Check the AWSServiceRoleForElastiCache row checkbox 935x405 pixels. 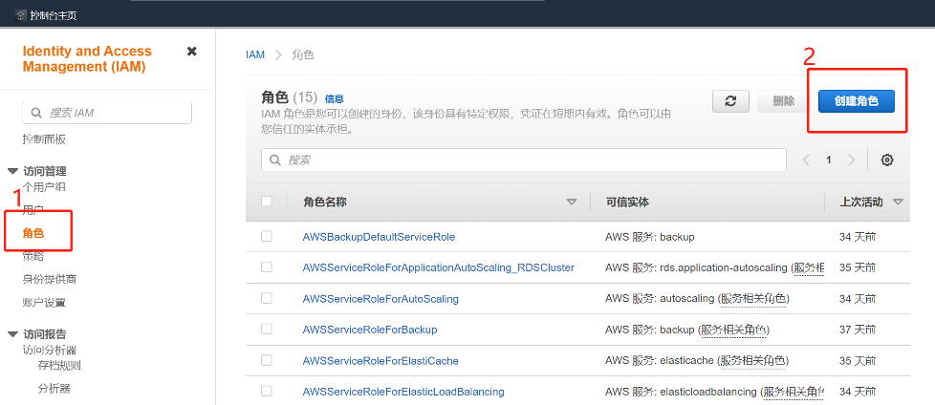(267, 360)
